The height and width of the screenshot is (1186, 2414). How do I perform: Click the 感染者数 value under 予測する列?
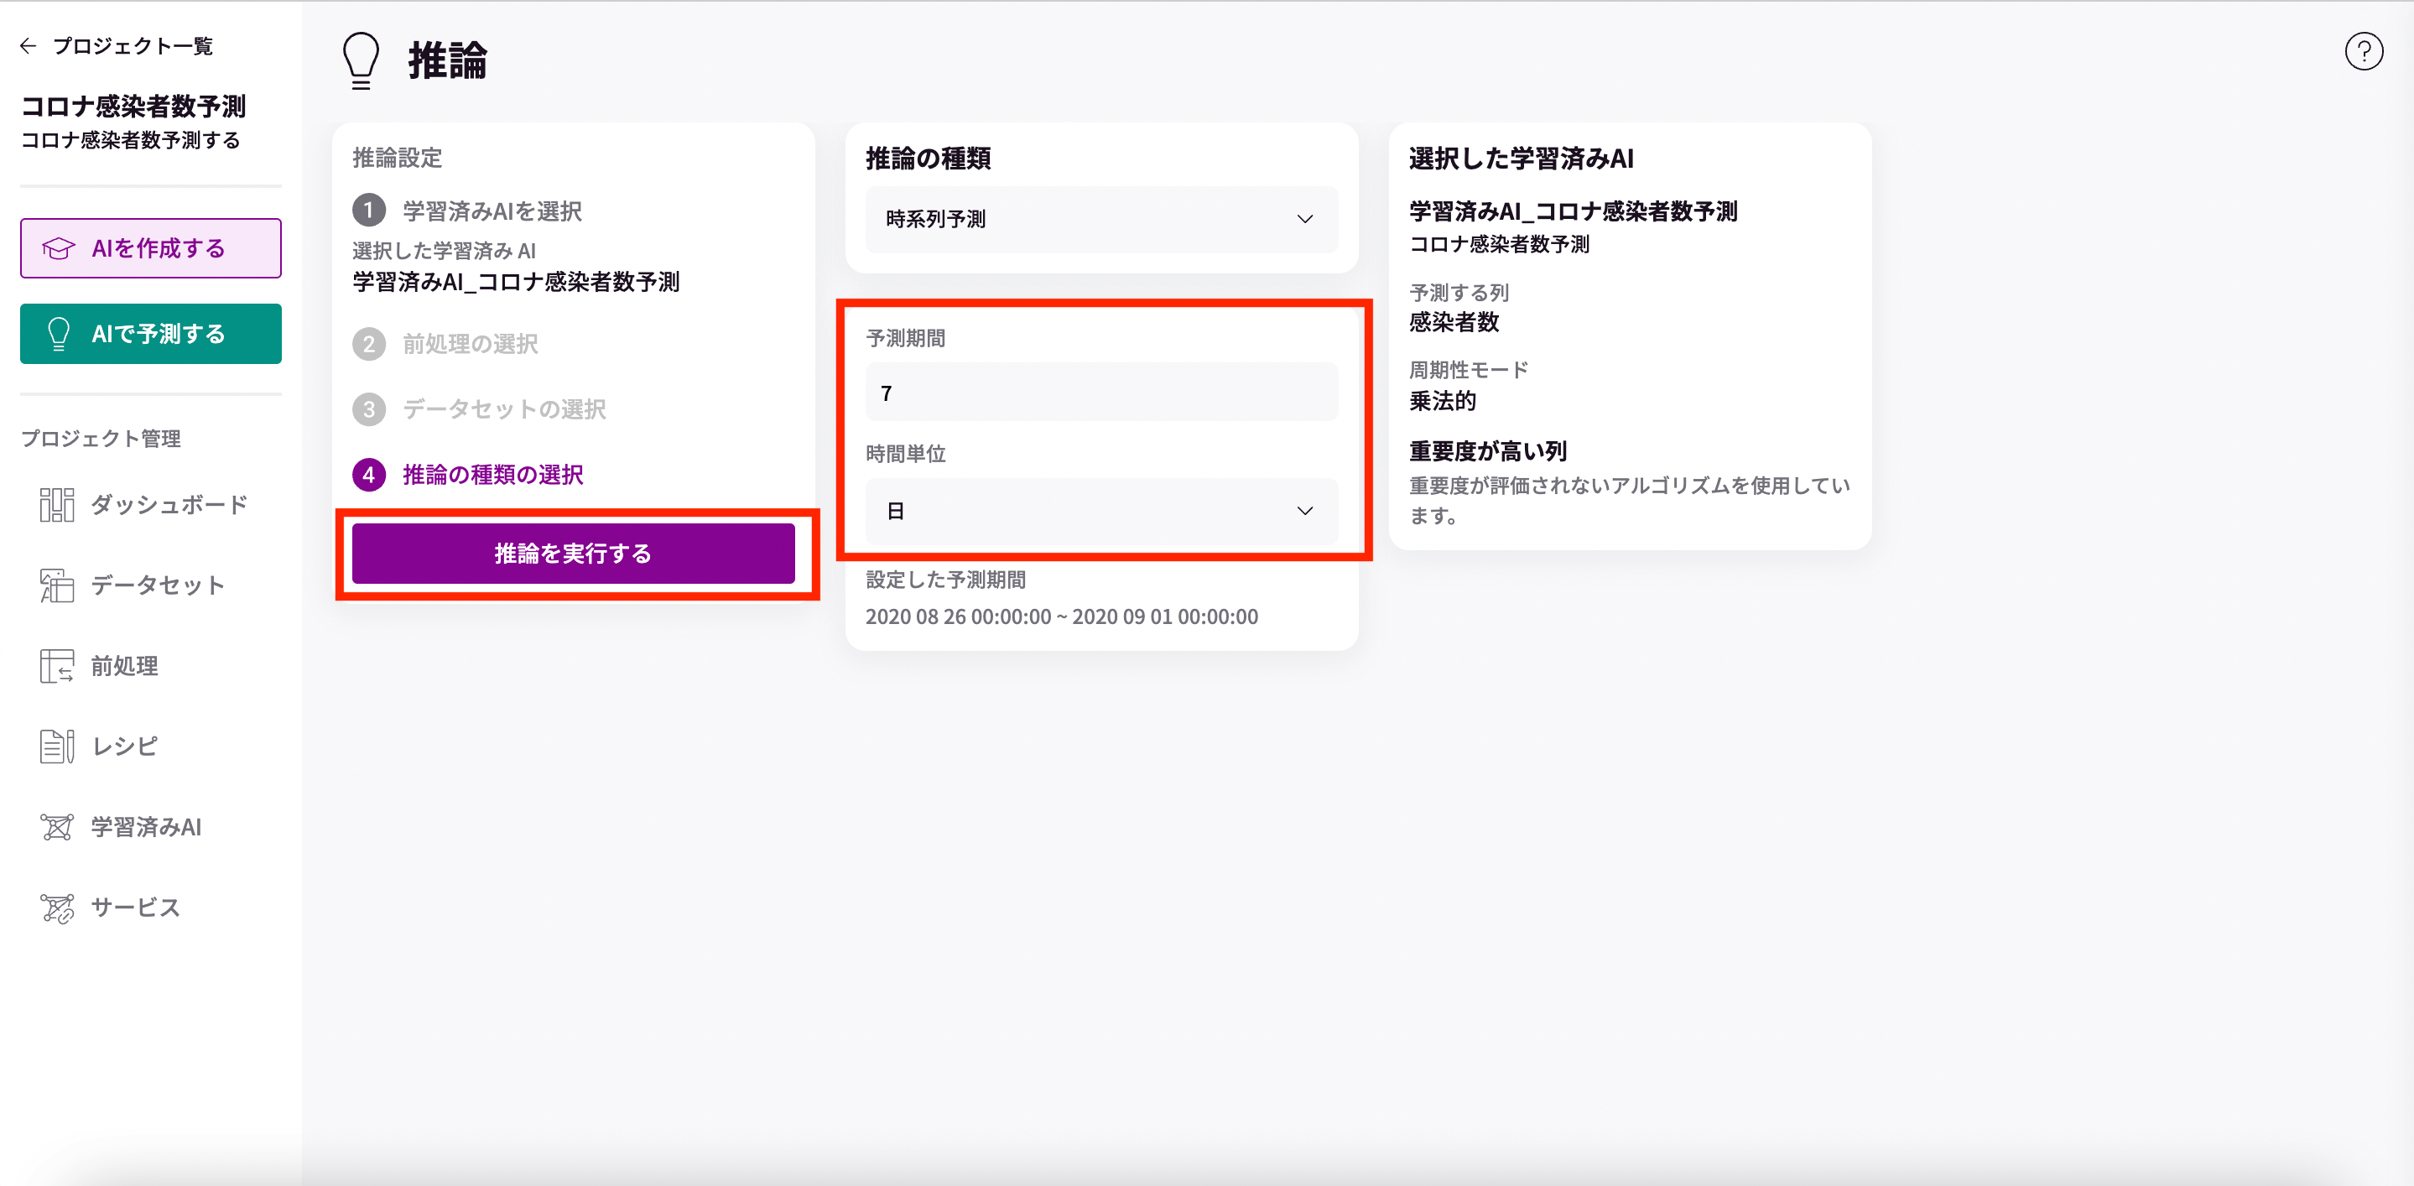1454,322
